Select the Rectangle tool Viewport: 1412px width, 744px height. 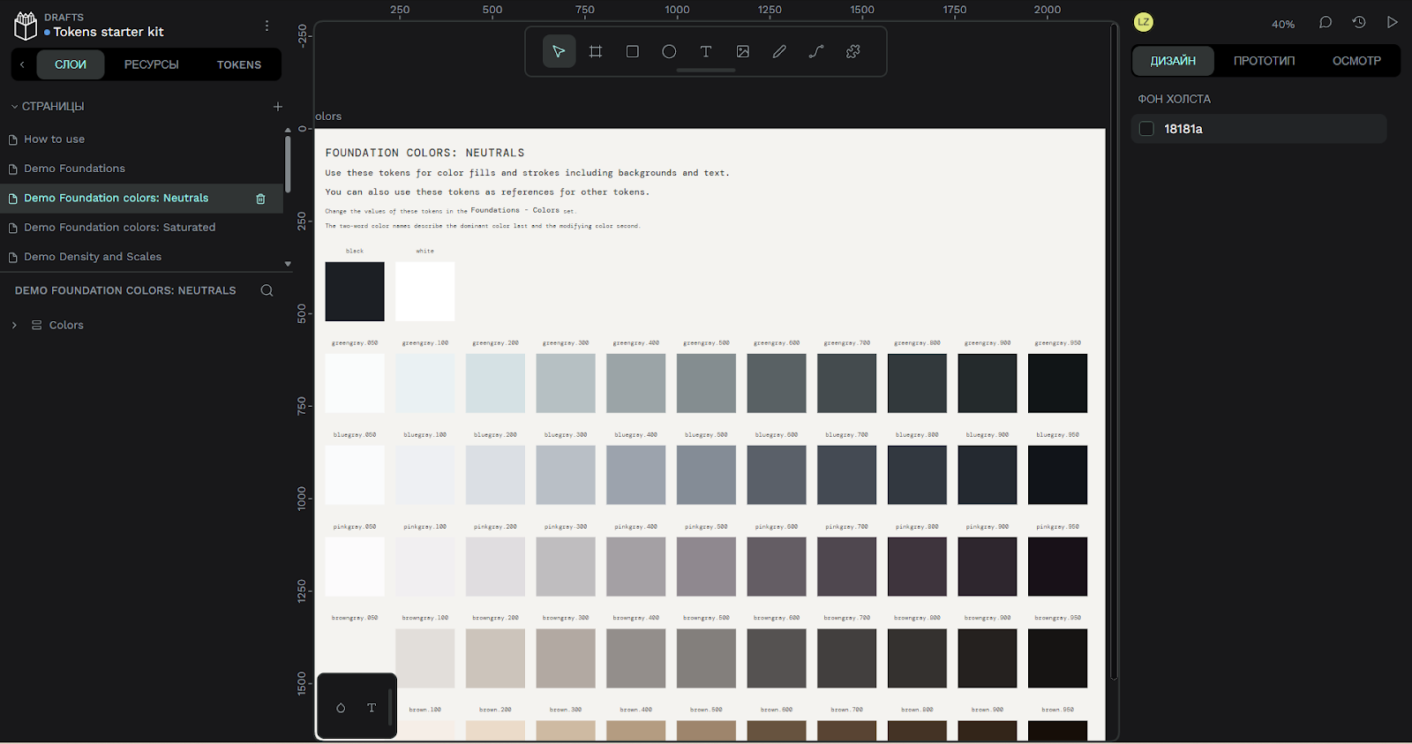[x=633, y=52]
